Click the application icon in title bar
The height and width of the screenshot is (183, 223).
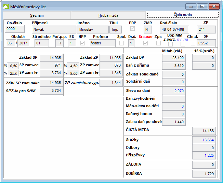pos(6,6)
